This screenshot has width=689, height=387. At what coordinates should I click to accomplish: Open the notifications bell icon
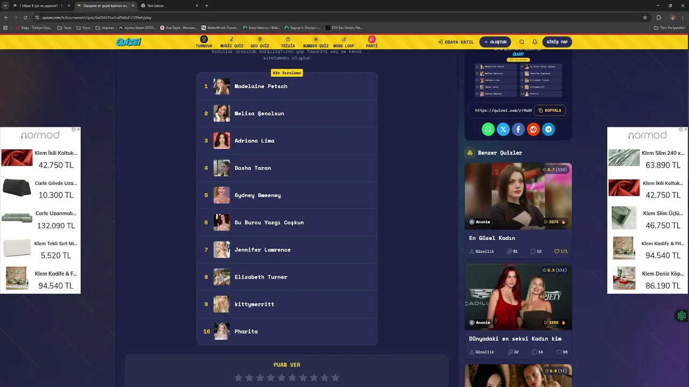535,42
